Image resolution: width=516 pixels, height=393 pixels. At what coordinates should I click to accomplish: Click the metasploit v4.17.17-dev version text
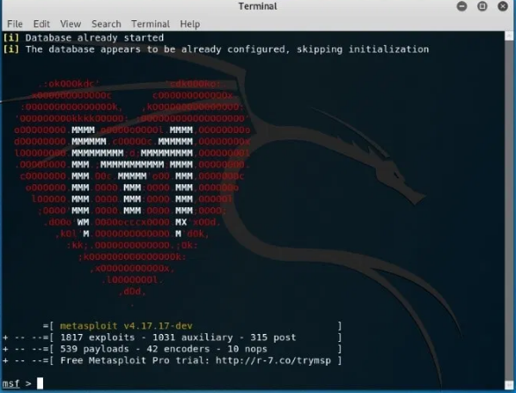[x=126, y=326]
